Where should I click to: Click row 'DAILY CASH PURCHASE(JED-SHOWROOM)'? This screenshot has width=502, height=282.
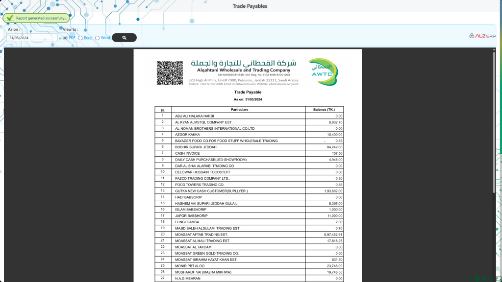click(249, 160)
